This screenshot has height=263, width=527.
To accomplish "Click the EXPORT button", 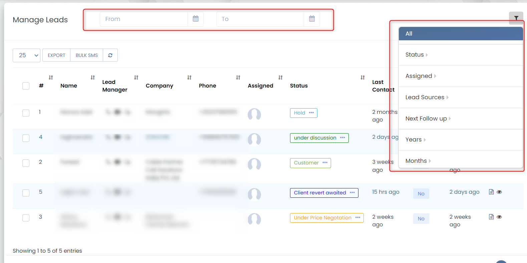I will point(56,55).
